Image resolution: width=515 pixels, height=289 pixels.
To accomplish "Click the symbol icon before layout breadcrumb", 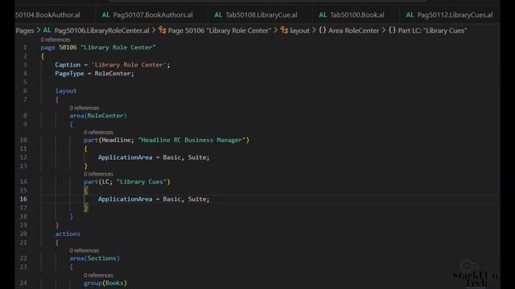I will (284, 31).
